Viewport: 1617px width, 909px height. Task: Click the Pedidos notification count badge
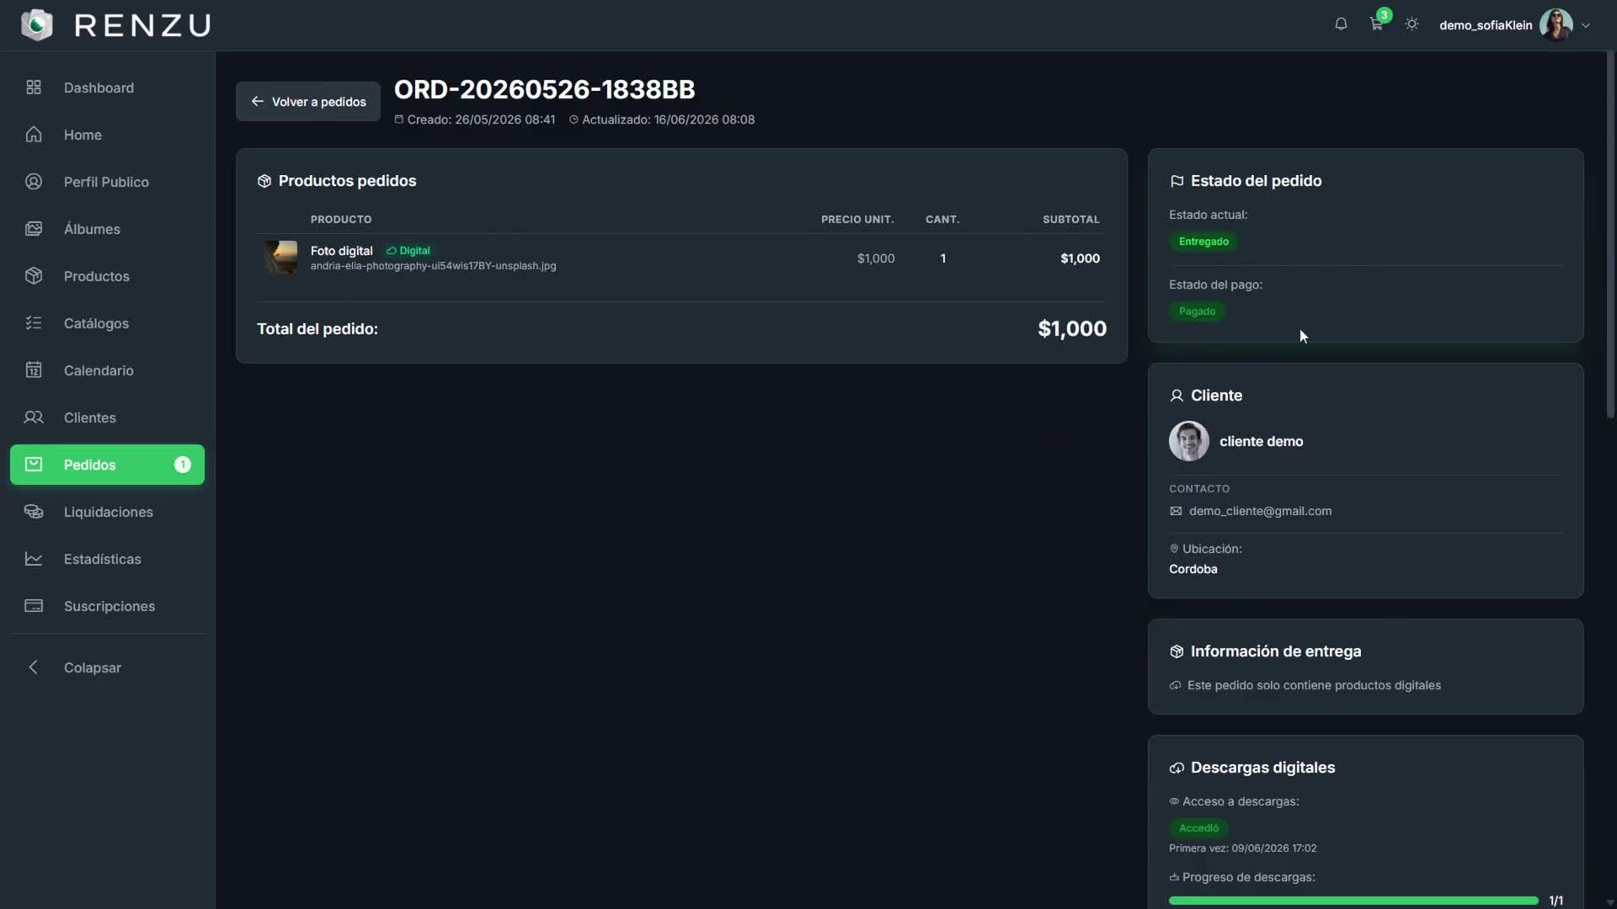[182, 465]
